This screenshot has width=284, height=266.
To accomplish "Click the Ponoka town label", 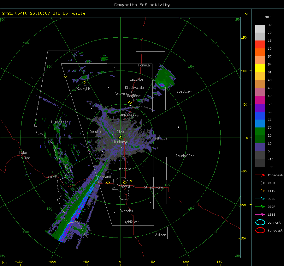I will tap(144, 65).
